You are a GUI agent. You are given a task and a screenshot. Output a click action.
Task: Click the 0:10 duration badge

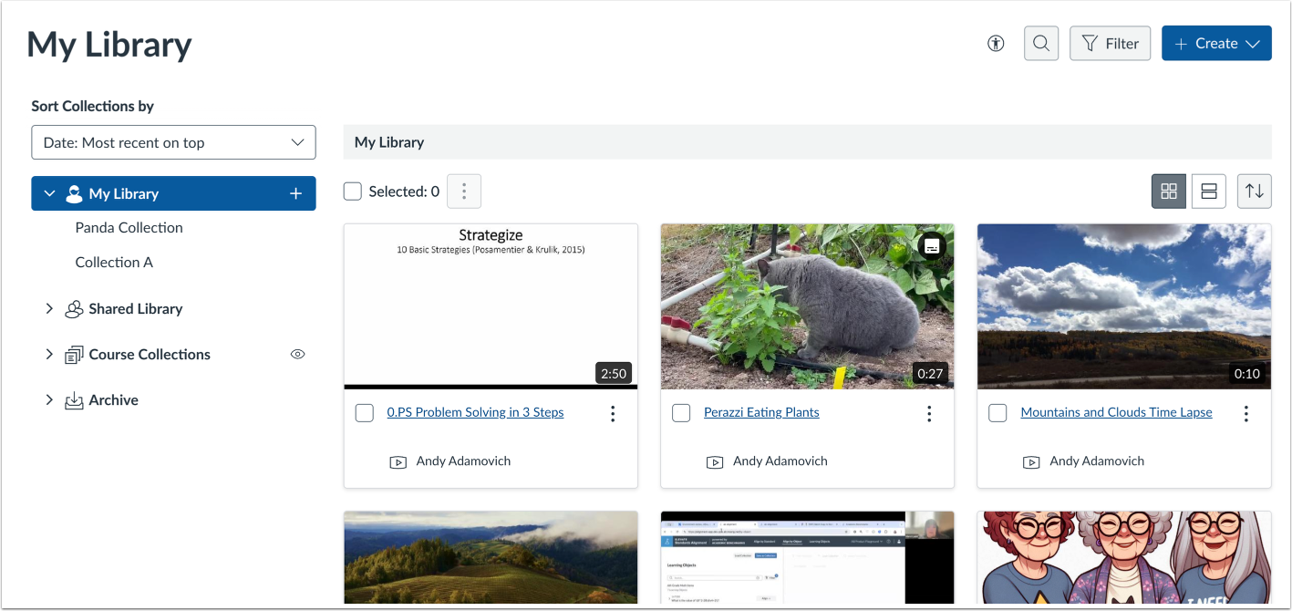1247,373
